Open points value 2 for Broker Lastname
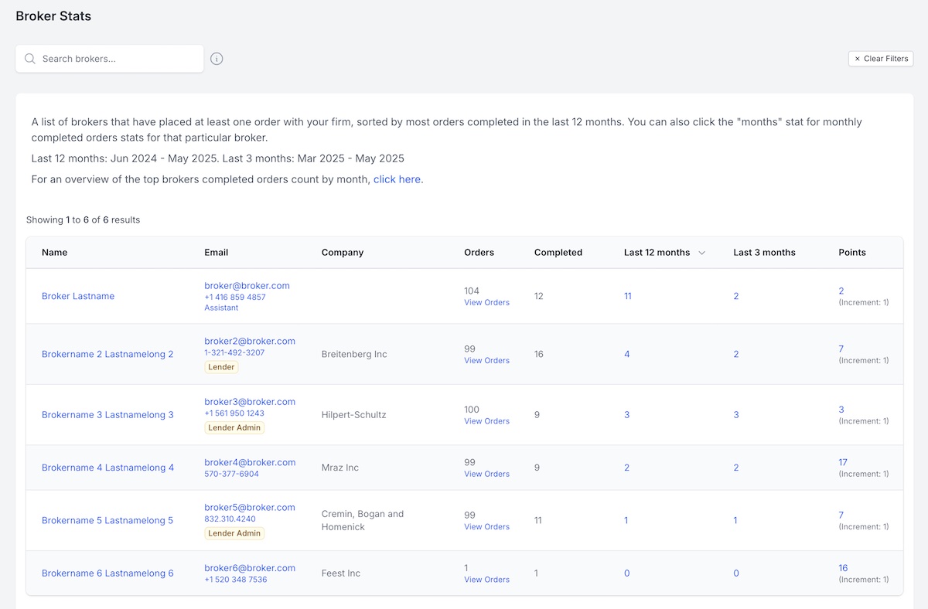 pos(841,291)
